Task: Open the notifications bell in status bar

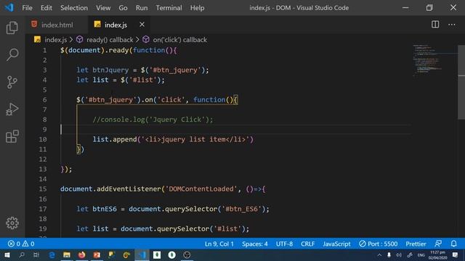Action: pos(453,244)
